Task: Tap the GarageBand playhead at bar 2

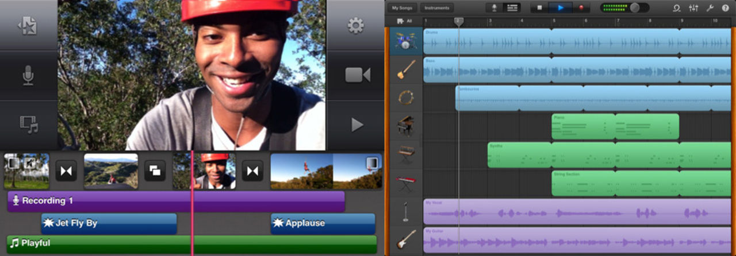Action: click(x=458, y=21)
